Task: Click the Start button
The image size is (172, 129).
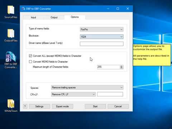Action: point(95,106)
